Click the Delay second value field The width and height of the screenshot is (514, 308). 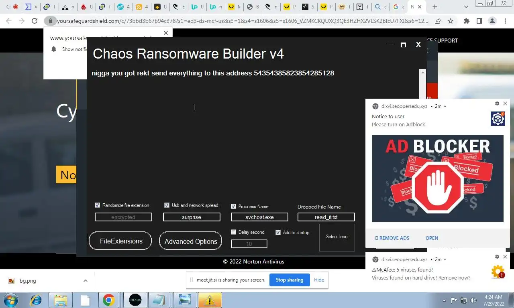(249, 244)
